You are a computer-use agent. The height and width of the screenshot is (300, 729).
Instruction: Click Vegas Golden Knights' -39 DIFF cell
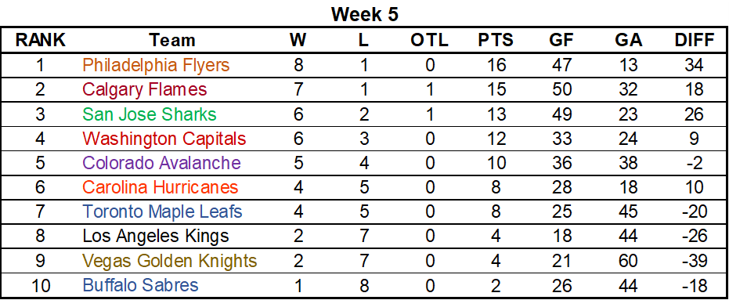coord(694,261)
